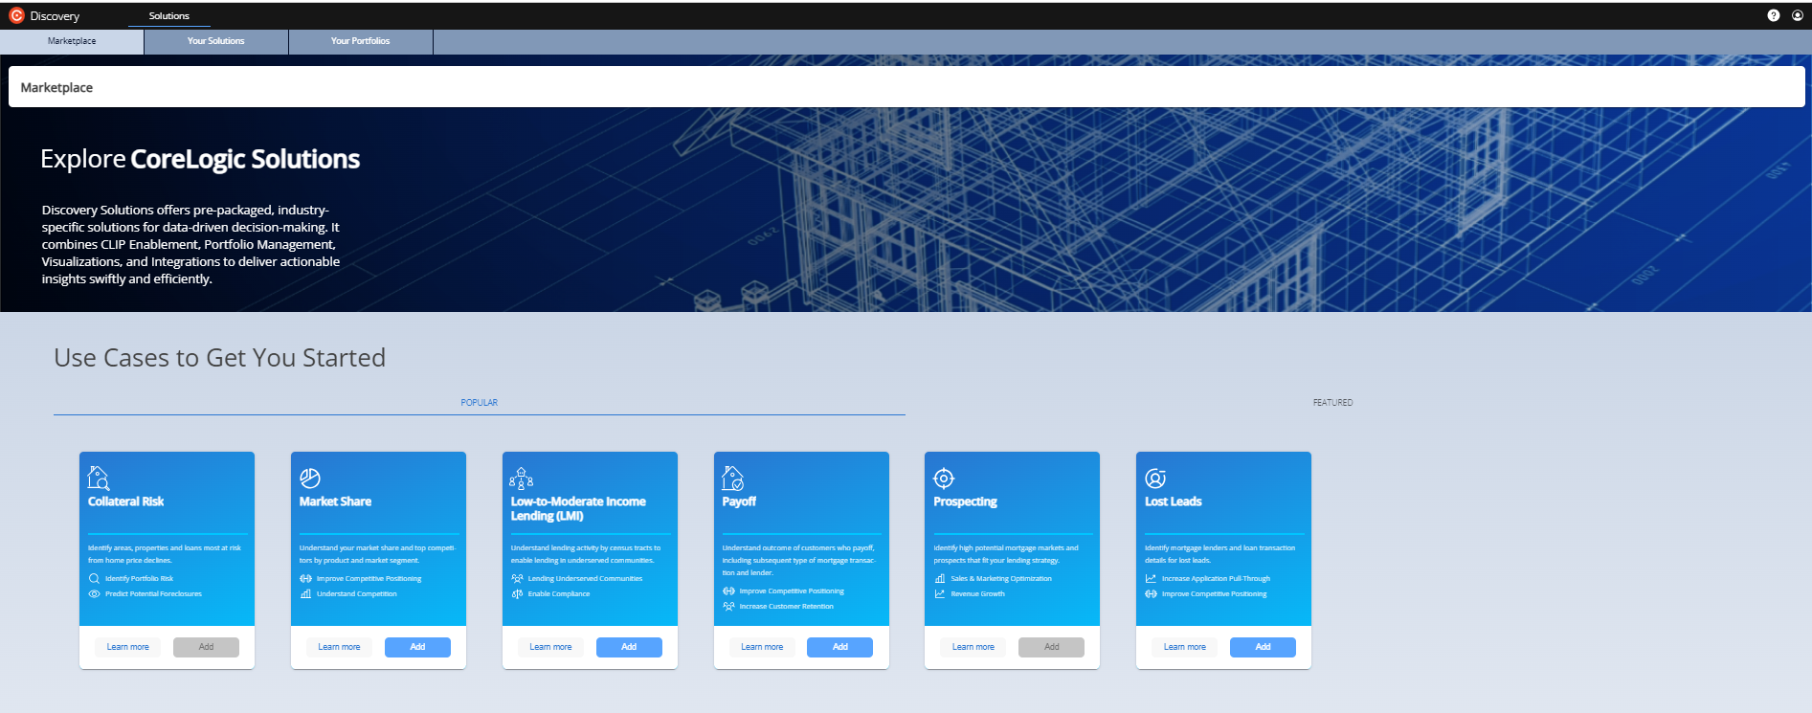Click the Payoff Improve Competitive Positioning icon
The image size is (1812, 713).
point(728,590)
